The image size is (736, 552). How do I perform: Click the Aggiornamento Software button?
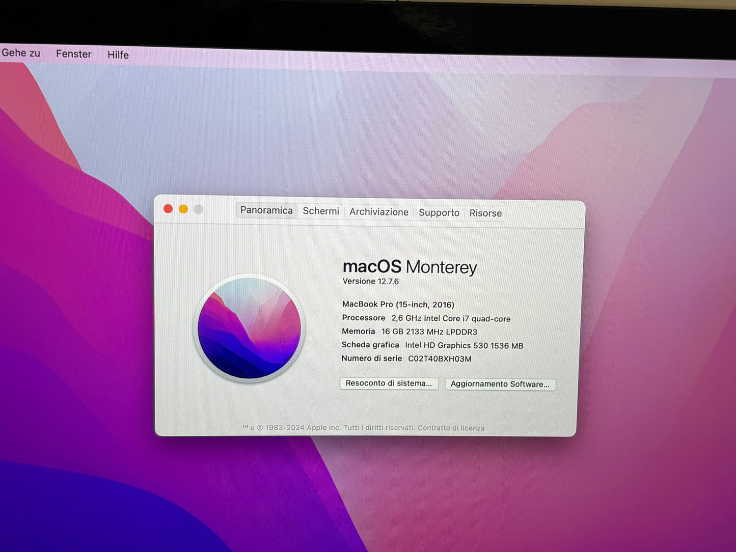click(x=500, y=384)
